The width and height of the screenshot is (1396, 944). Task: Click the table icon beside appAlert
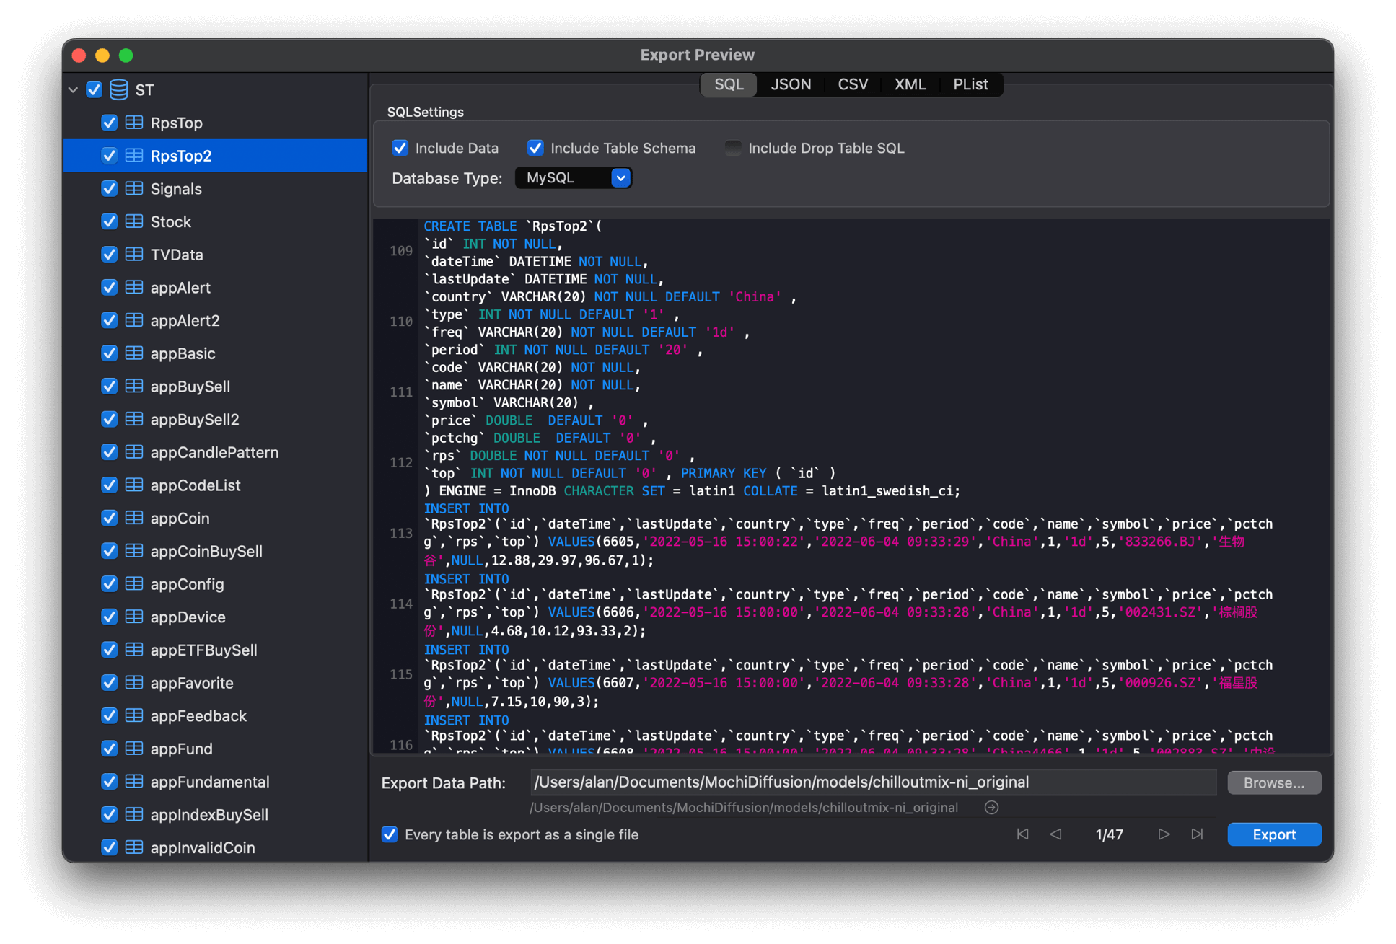(x=134, y=287)
